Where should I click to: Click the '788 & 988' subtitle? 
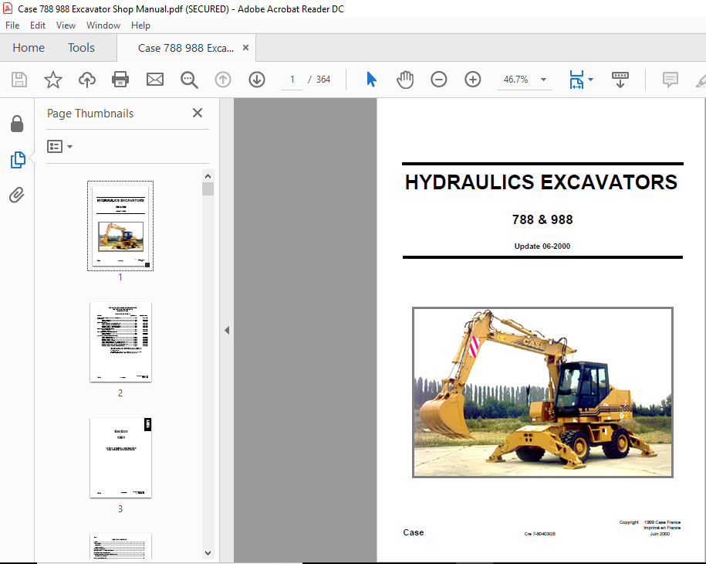pyautogui.click(x=542, y=219)
